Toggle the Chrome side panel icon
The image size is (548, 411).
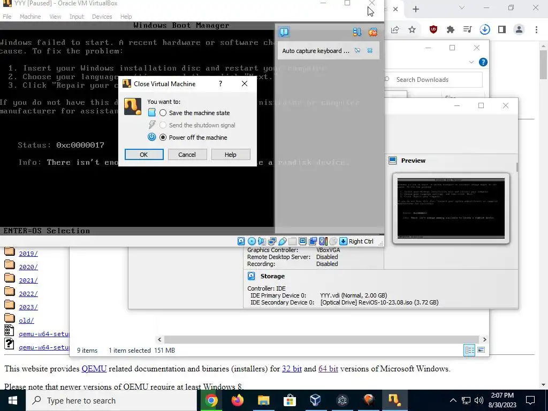[502, 29]
